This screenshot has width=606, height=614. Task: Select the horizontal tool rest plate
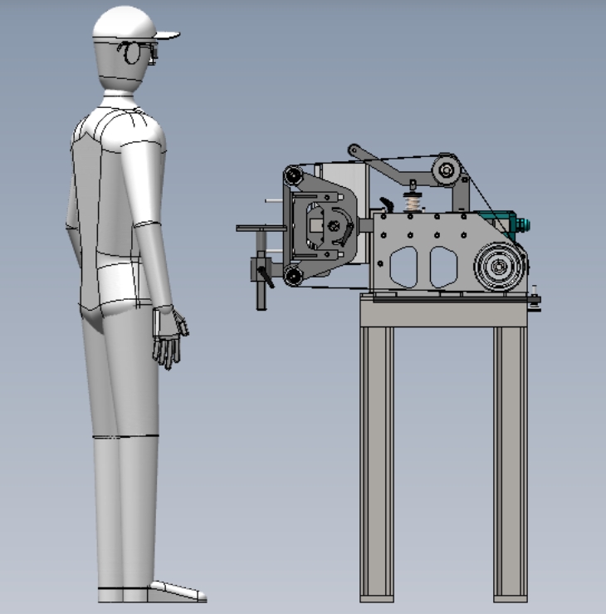[261, 228]
